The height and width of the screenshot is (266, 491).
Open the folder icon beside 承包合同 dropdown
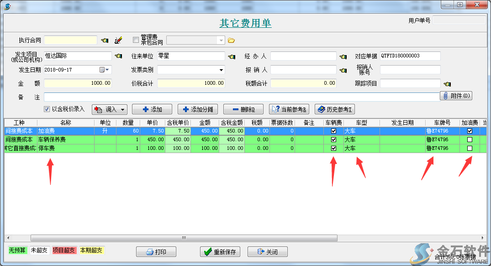coord(231,40)
